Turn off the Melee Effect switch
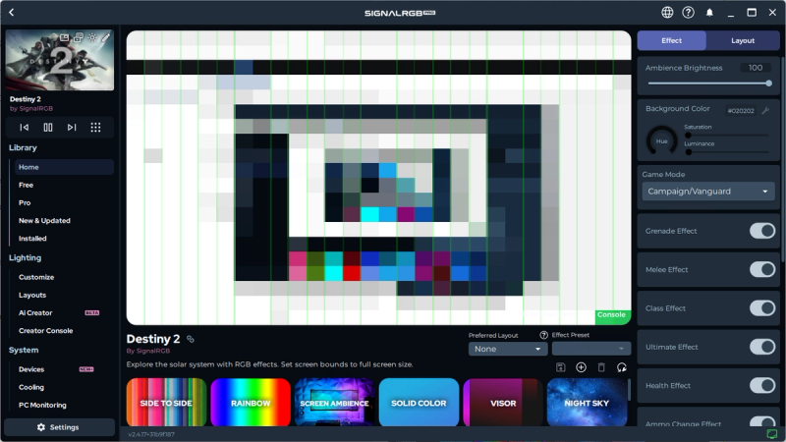The width and height of the screenshot is (786, 442). [762, 269]
